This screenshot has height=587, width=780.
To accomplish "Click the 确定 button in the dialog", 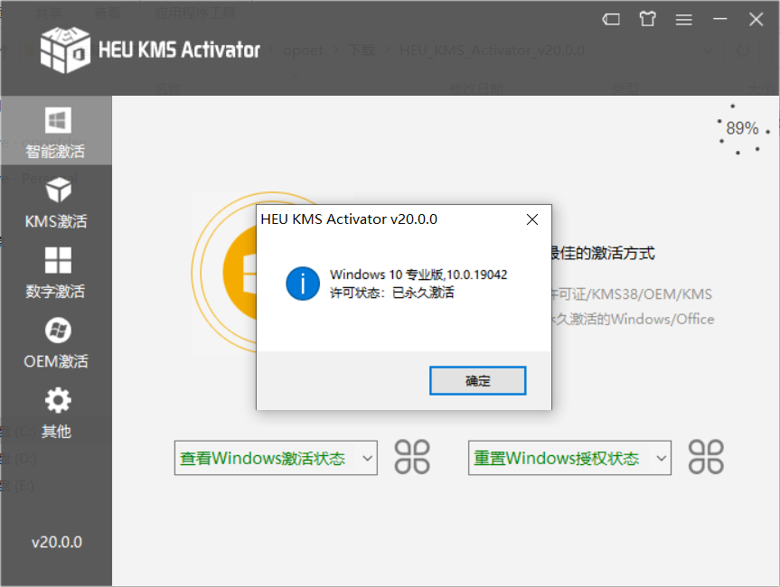I will (477, 381).
